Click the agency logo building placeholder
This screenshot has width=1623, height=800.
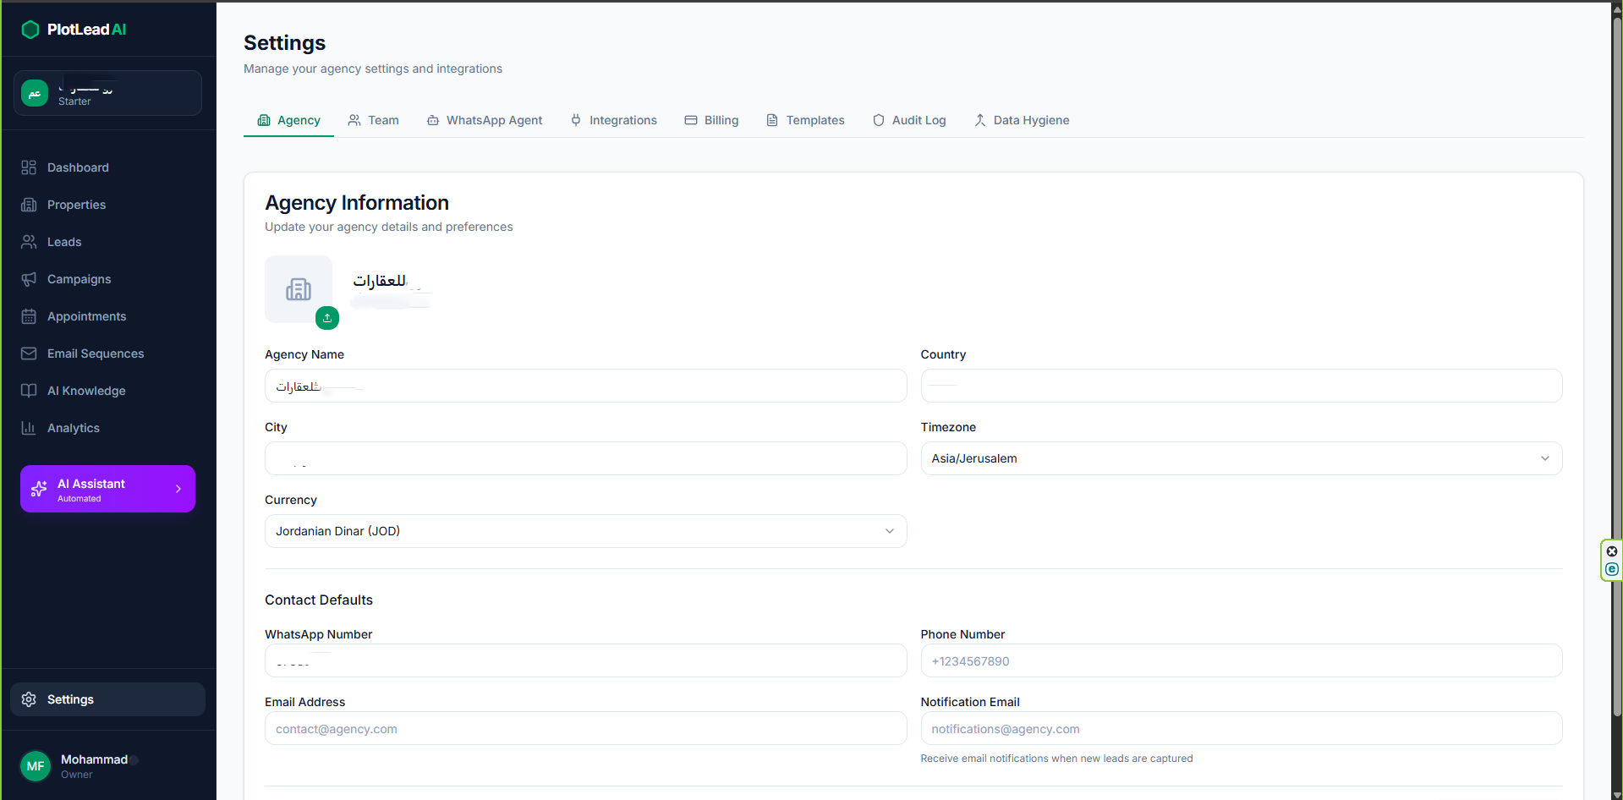[299, 289]
